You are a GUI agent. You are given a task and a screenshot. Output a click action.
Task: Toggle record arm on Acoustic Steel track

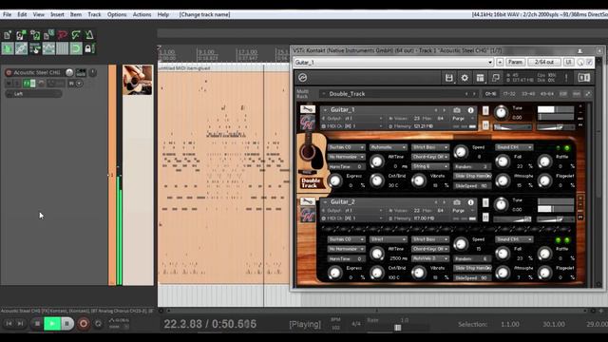click(x=9, y=72)
